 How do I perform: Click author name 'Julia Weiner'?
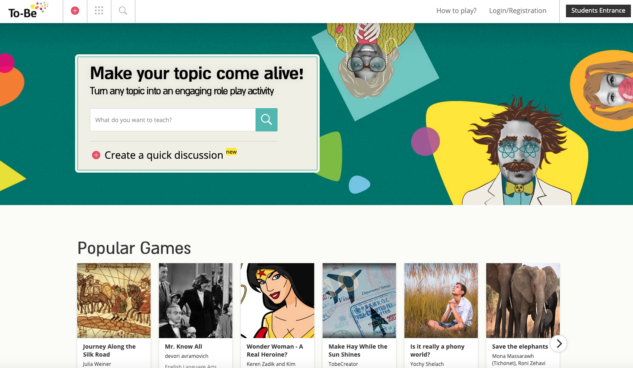97,364
